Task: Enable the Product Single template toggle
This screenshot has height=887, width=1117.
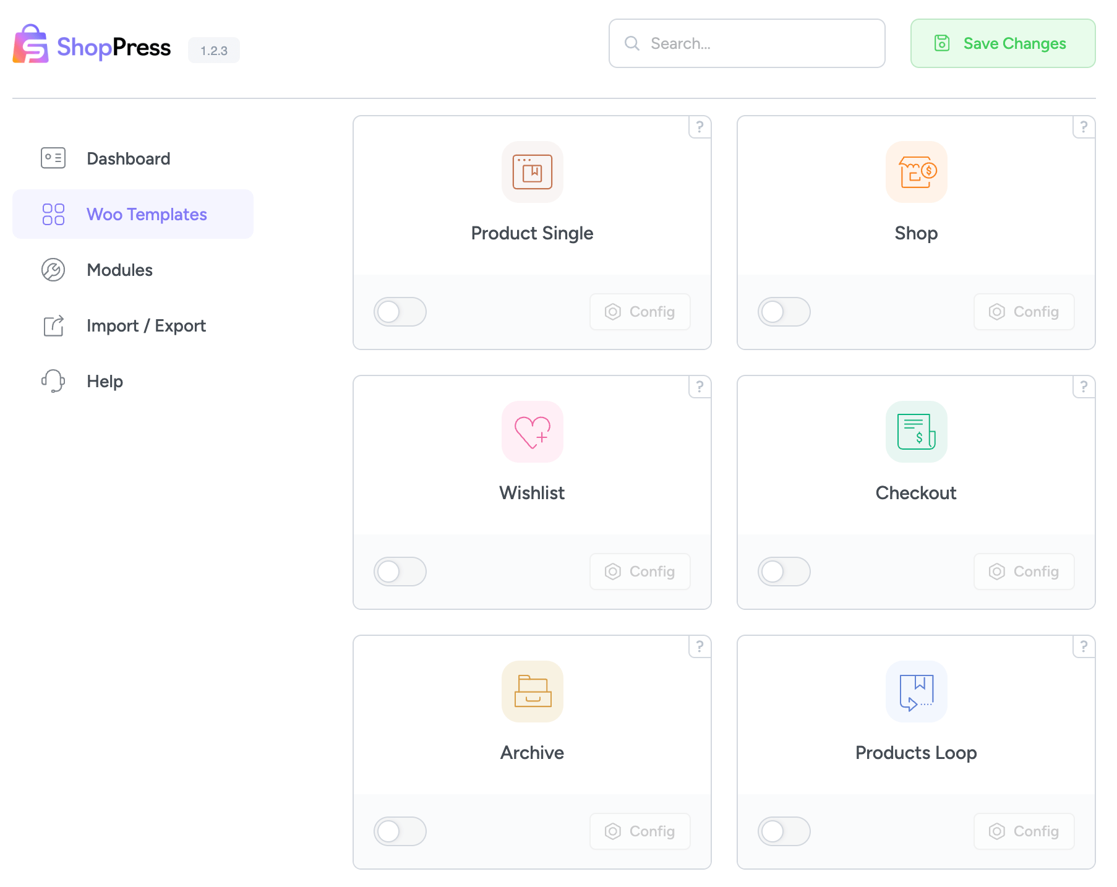Action: point(400,312)
